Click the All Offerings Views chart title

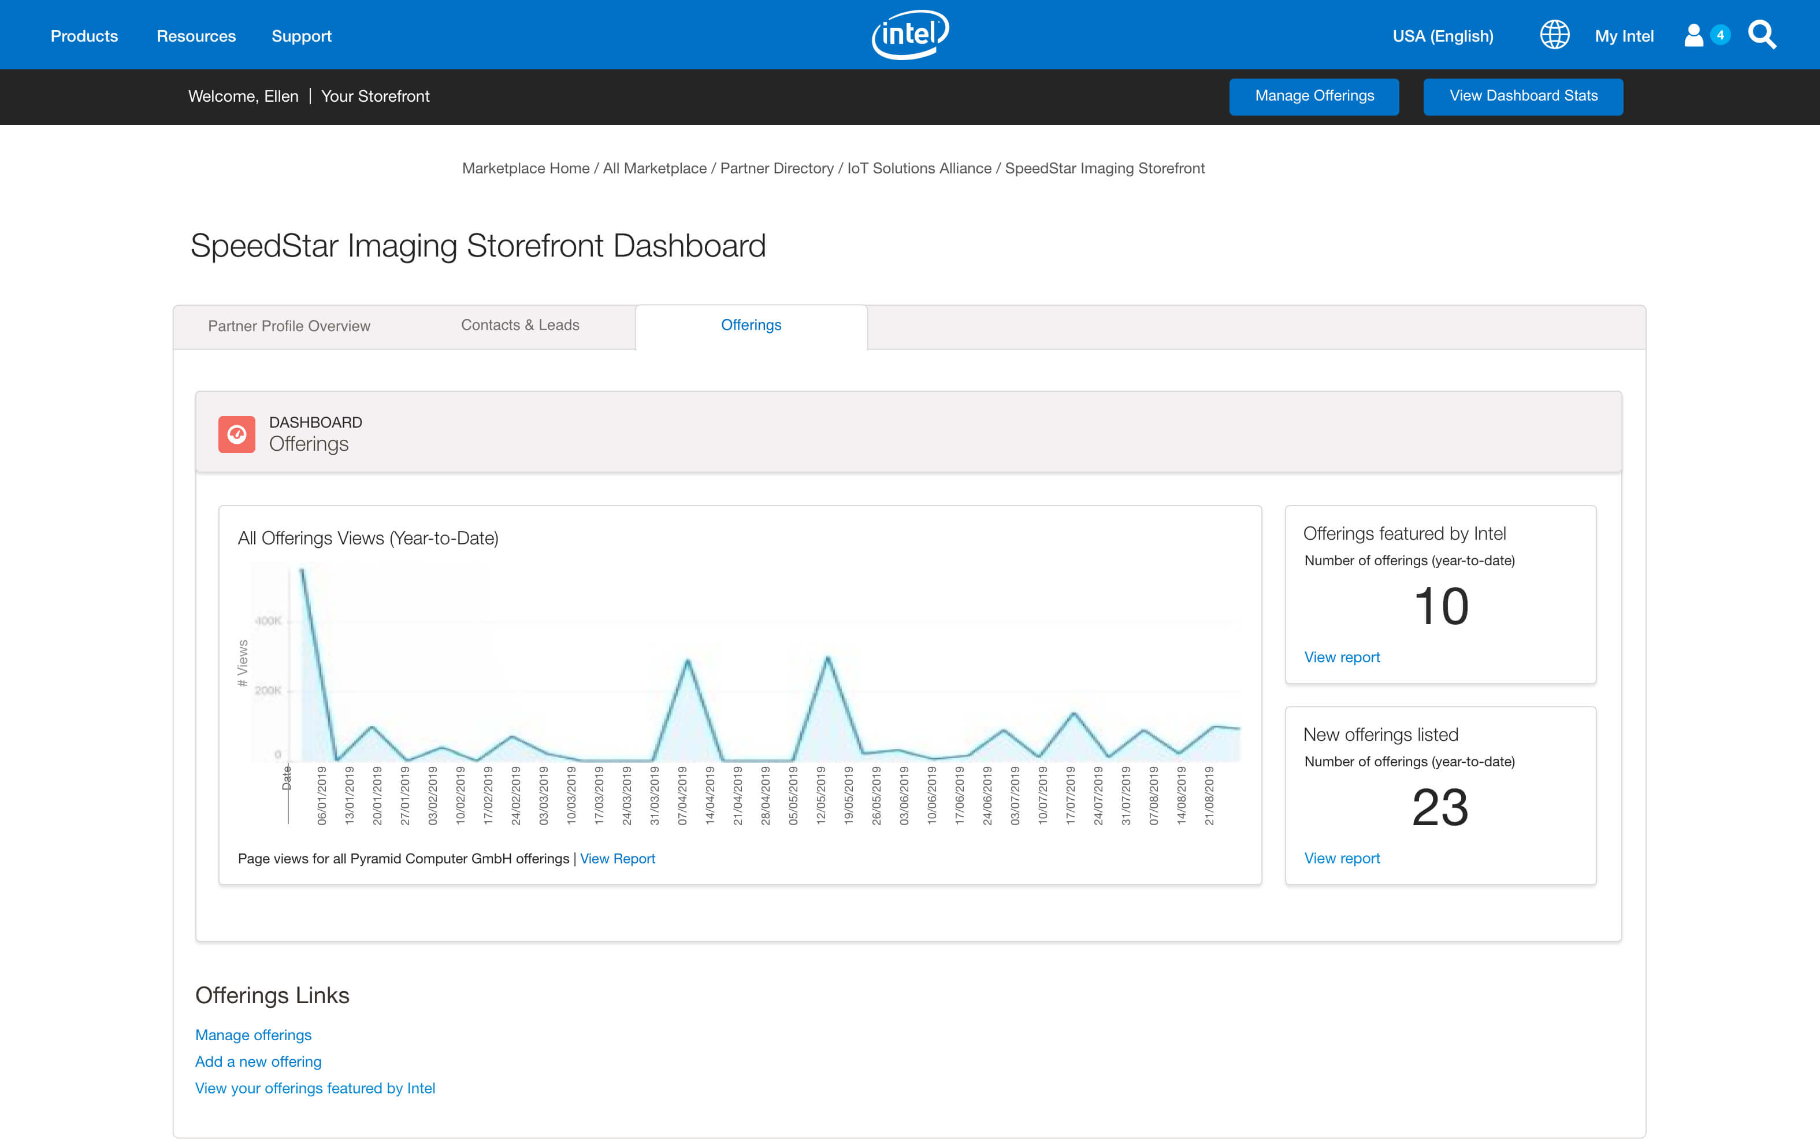(x=368, y=539)
